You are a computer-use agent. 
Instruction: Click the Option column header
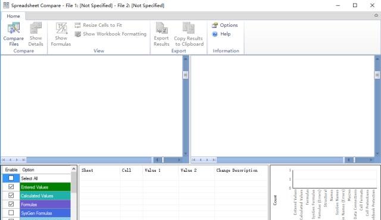point(45,170)
